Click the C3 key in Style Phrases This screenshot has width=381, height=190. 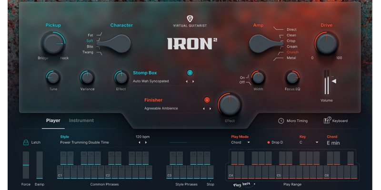[170, 172]
